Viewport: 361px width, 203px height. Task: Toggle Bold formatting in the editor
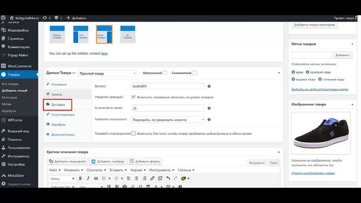[x=80, y=178]
